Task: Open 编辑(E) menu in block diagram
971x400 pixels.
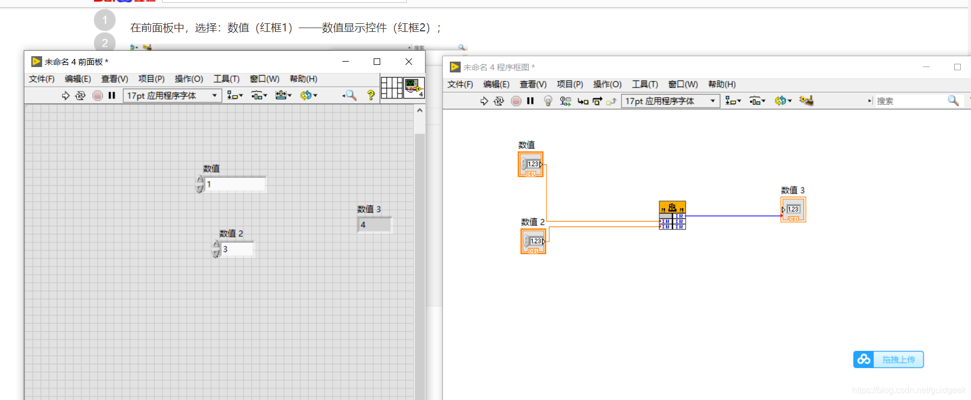Action: point(496,84)
